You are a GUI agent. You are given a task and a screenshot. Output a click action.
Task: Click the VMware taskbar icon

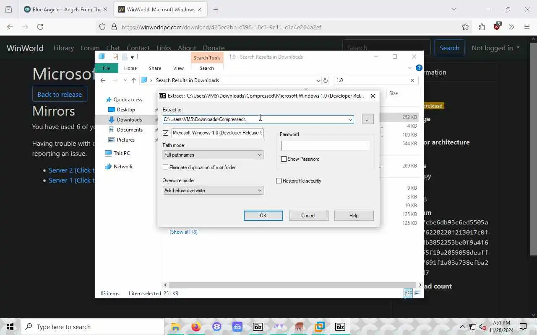[x=319, y=327]
